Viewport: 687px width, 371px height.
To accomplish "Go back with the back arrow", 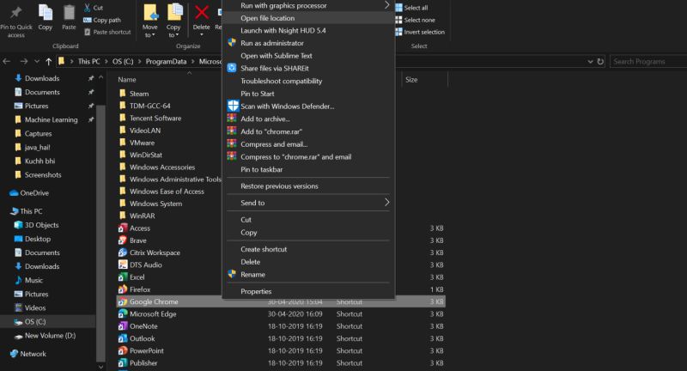I will click(7, 61).
